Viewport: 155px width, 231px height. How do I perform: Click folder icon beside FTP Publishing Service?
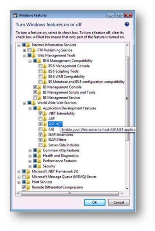coord(34,50)
